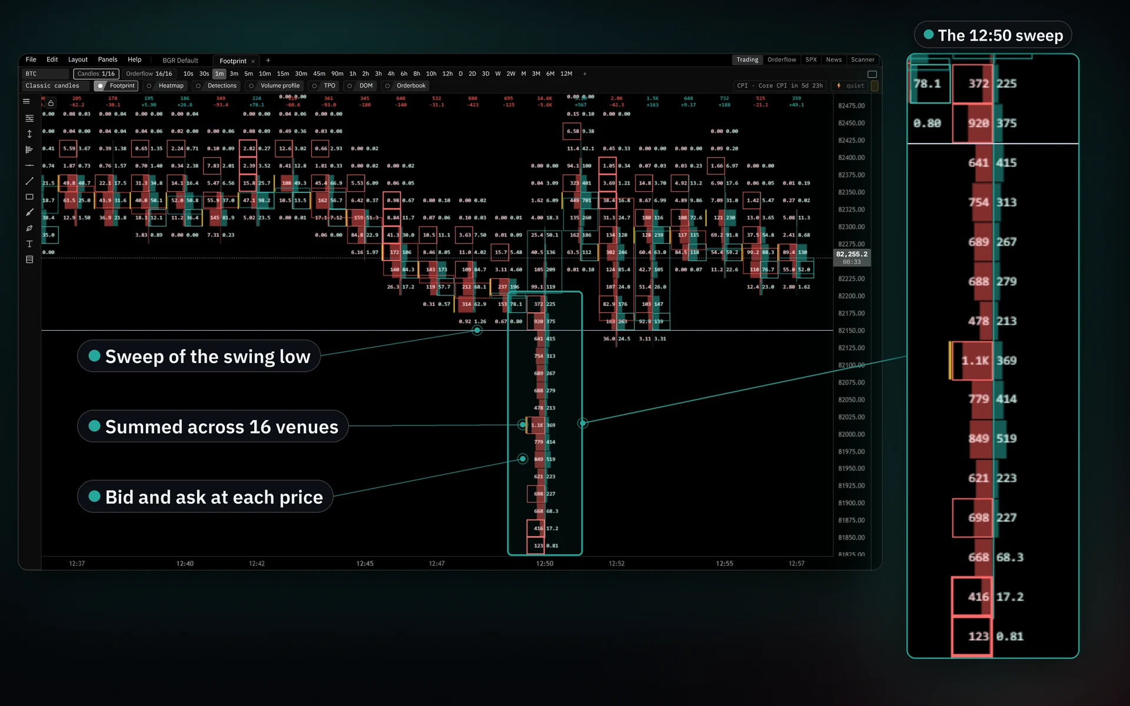The height and width of the screenshot is (706, 1130).
Task: Enable the Orderbook overlay
Action: coord(405,86)
